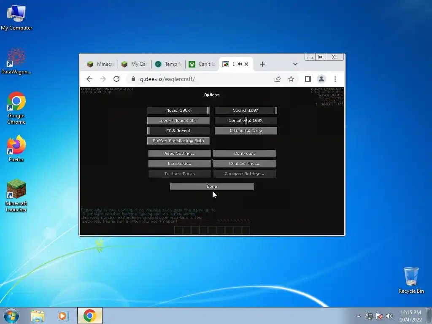Click the Texture Packs button
The height and width of the screenshot is (324, 432).
[x=180, y=174]
